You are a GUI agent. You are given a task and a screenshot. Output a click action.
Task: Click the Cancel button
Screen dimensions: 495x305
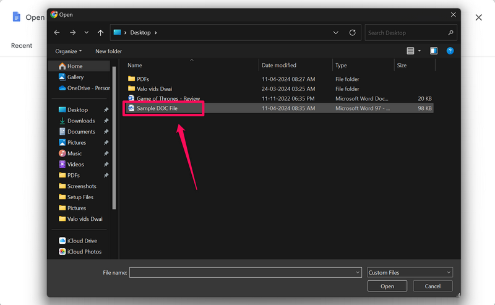point(432,286)
